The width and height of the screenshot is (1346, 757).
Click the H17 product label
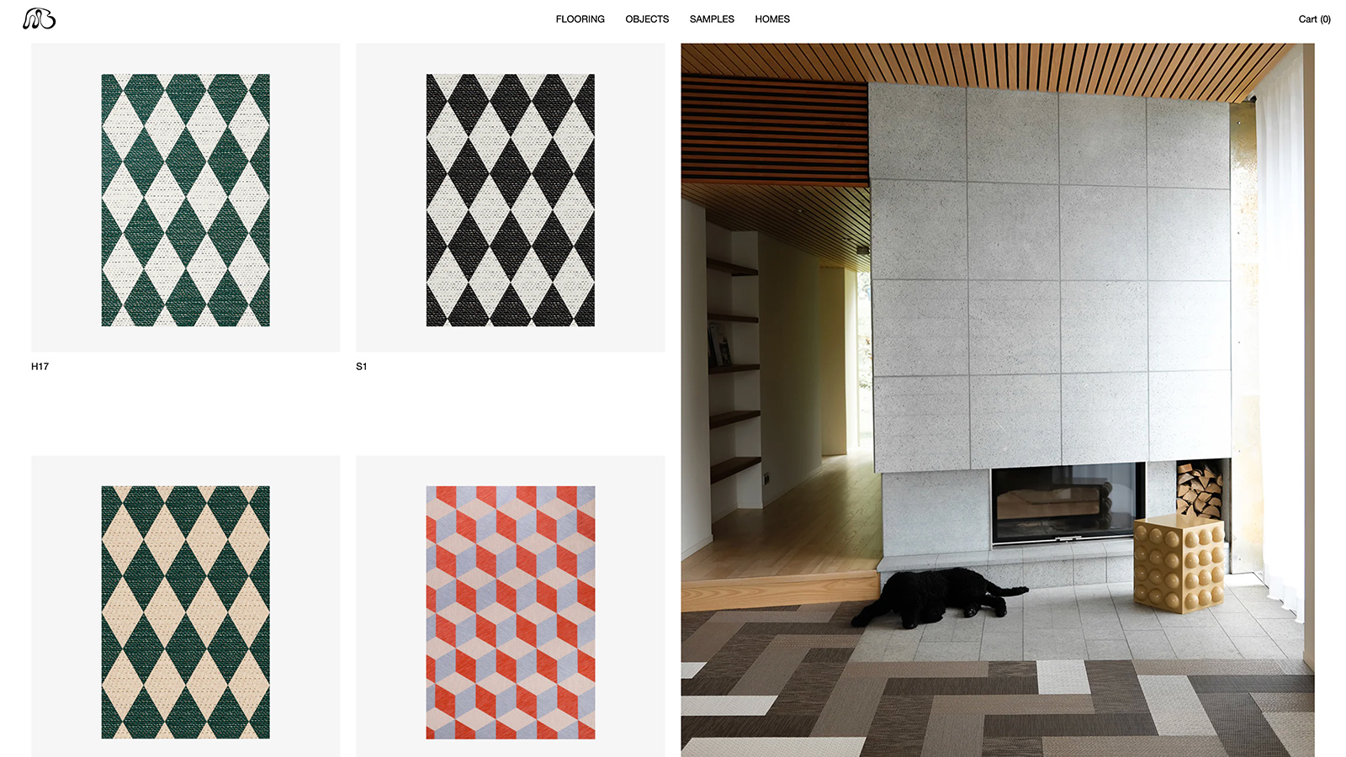click(x=40, y=367)
